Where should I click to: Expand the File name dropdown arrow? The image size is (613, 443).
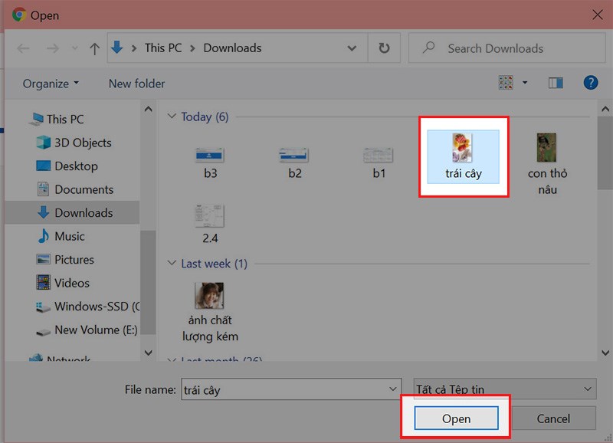point(392,389)
